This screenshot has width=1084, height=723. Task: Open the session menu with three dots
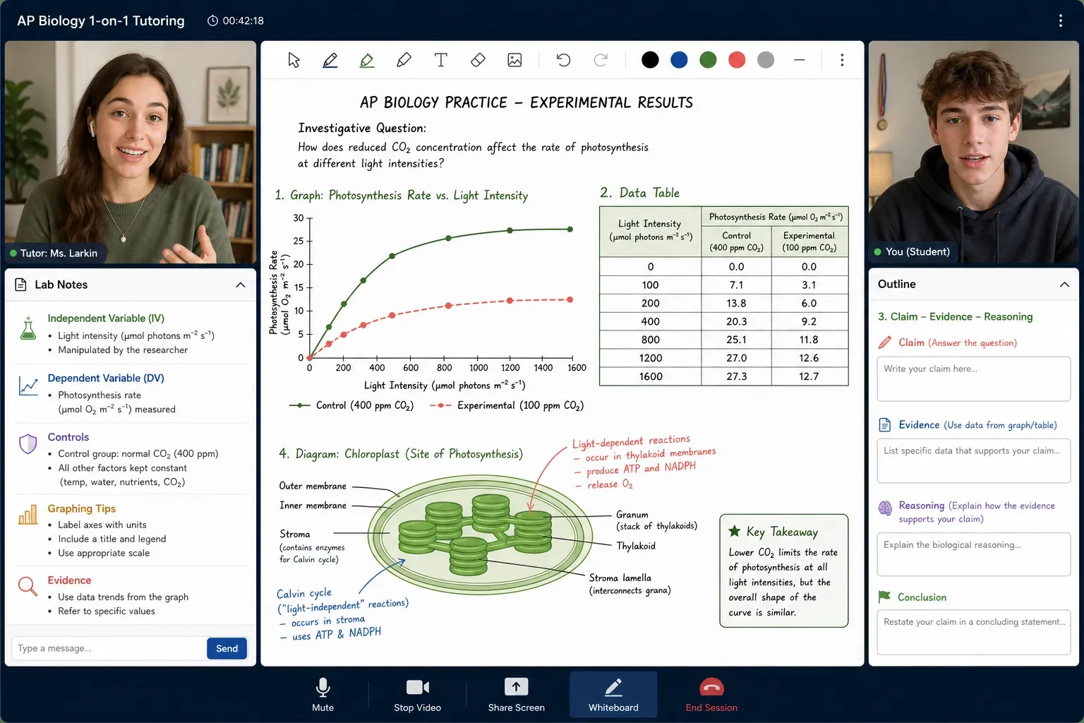[1060, 20]
